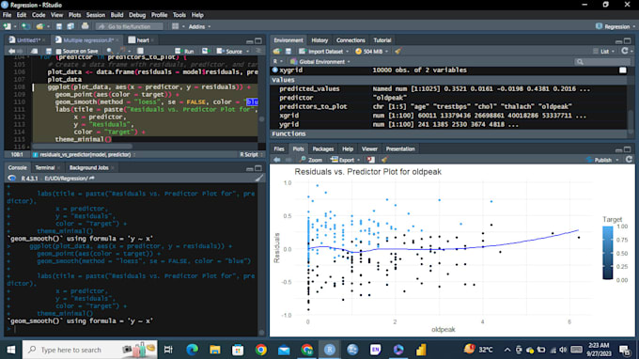Open find and replace in editor
The width and height of the screenshot is (639, 359).
point(110,52)
